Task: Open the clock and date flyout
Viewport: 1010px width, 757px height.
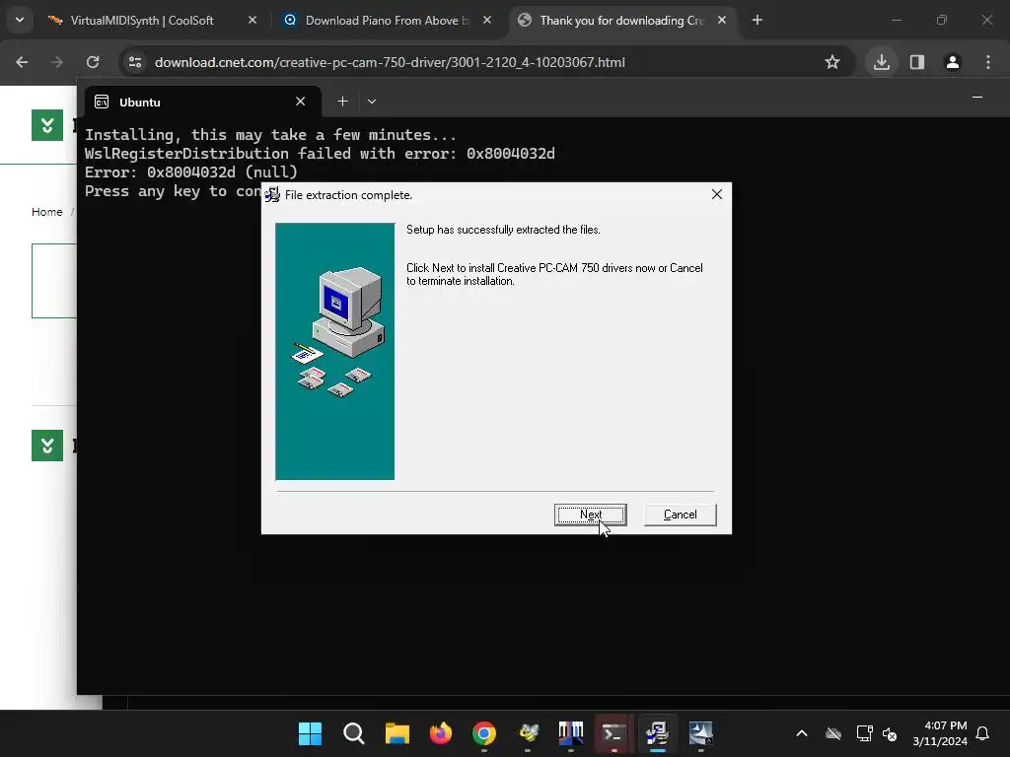Action: [x=940, y=733]
